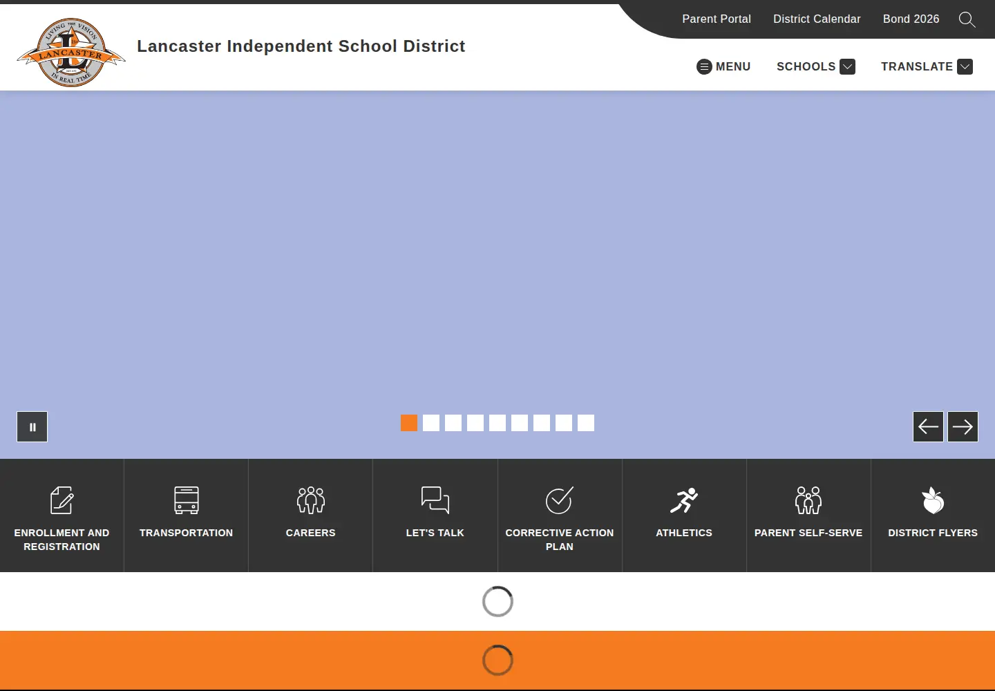Click the Corrective Action Plan checkmark icon

pos(560,500)
